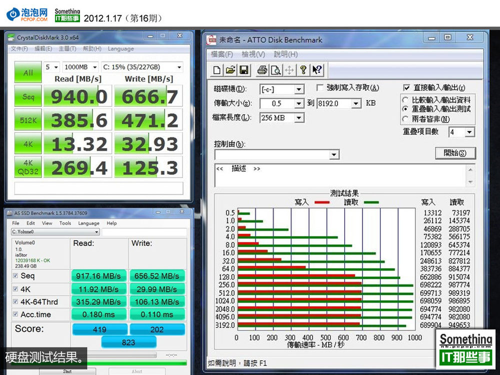The image size is (500, 375).
Task: Click the Start button in AS SSD Benchmark
Action: (x=67, y=371)
